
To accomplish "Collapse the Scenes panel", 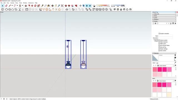I will click(x=164, y=21).
